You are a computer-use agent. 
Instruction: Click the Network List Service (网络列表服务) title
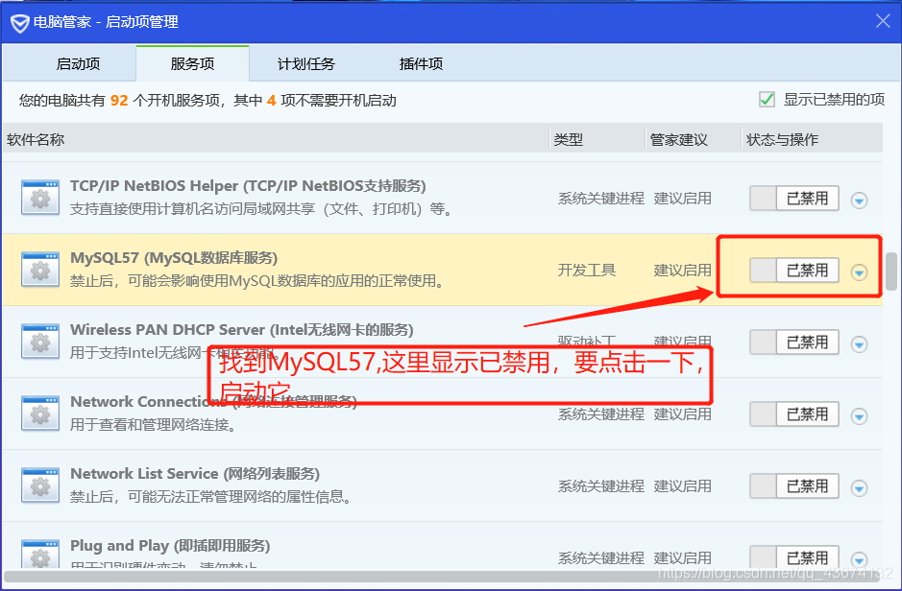coord(194,473)
